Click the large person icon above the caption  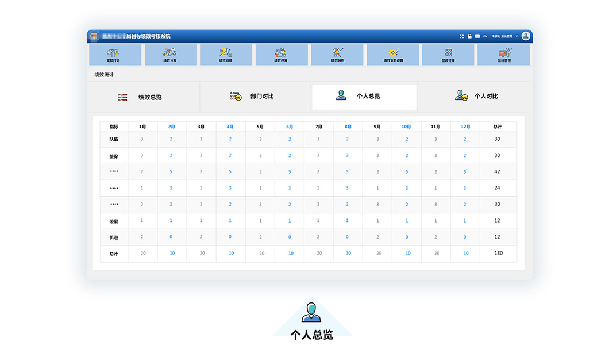[311, 312]
